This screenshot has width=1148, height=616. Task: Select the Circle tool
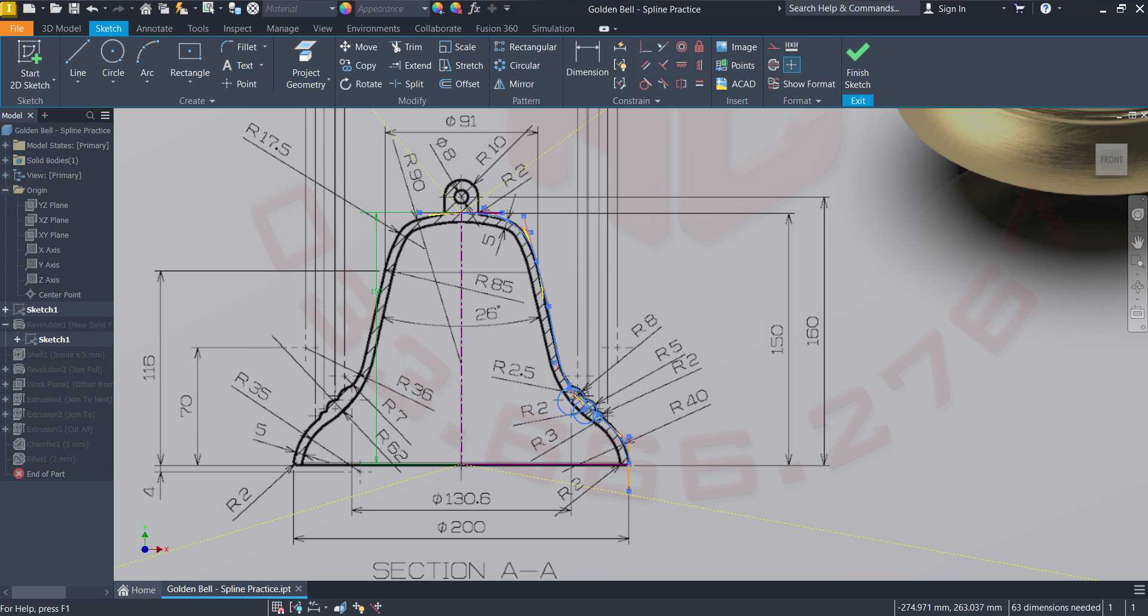click(x=113, y=61)
